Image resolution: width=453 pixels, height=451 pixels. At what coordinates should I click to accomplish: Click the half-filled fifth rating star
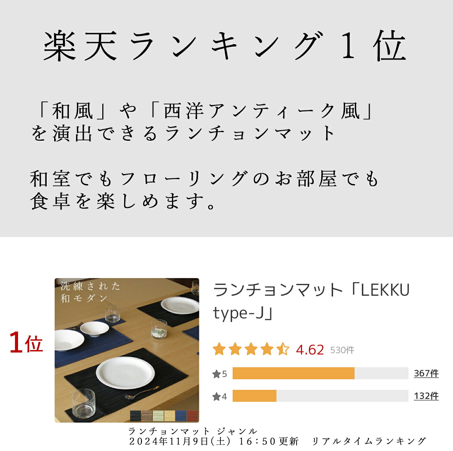[x=283, y=349]
